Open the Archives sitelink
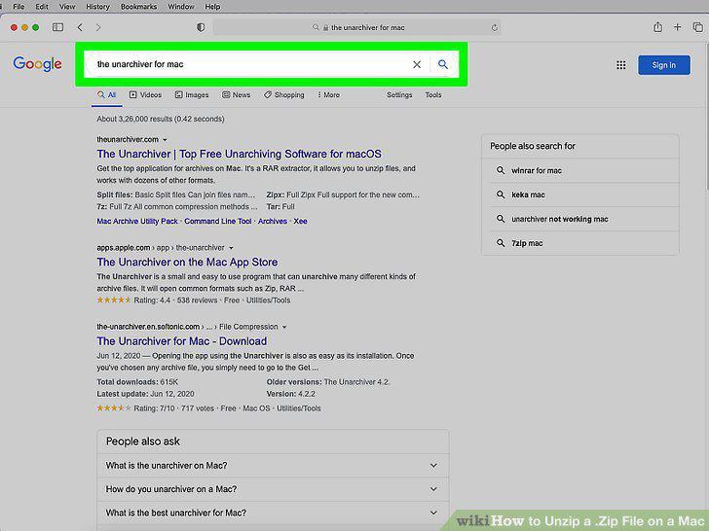Image resolution: width=709 pixels, height=531 pixels. (x=273, y=222)
